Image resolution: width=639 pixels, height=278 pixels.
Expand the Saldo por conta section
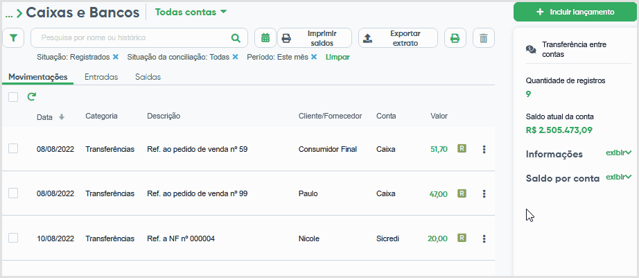click(619, 177)
